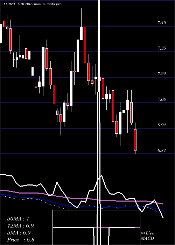Click the '<<Live MACD' label
The width and height of the screenshot is (175, 245).
147,236
